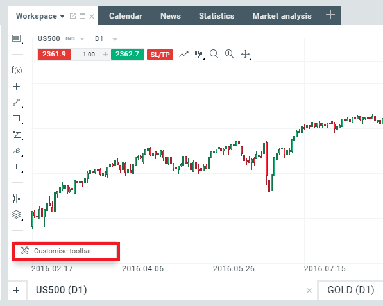Open the D1 timeframe dropdown
Screen dimensions: 383x306
pos(115,39)
